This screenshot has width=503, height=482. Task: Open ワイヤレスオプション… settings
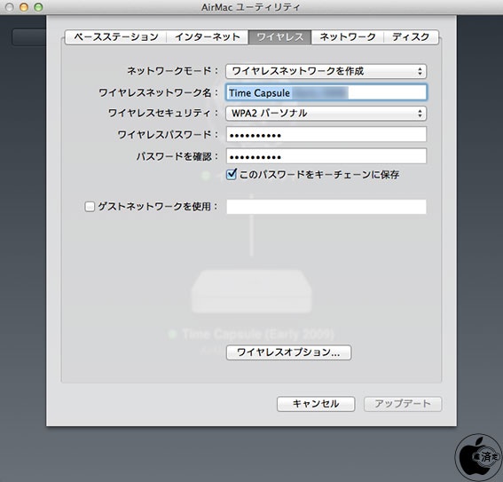click(x=288, y=352)
